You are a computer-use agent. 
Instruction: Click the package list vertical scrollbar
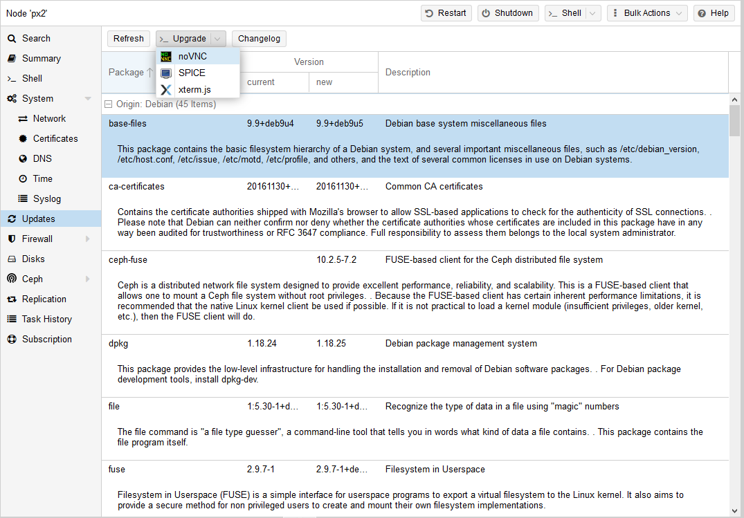point(734,277)
